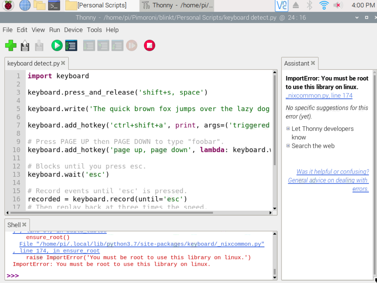
Task: Click the Shell prompt input line
Action: (139, 276)
